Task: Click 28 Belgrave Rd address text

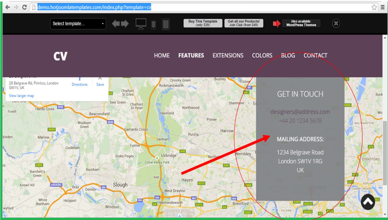Action: (34, 85)
